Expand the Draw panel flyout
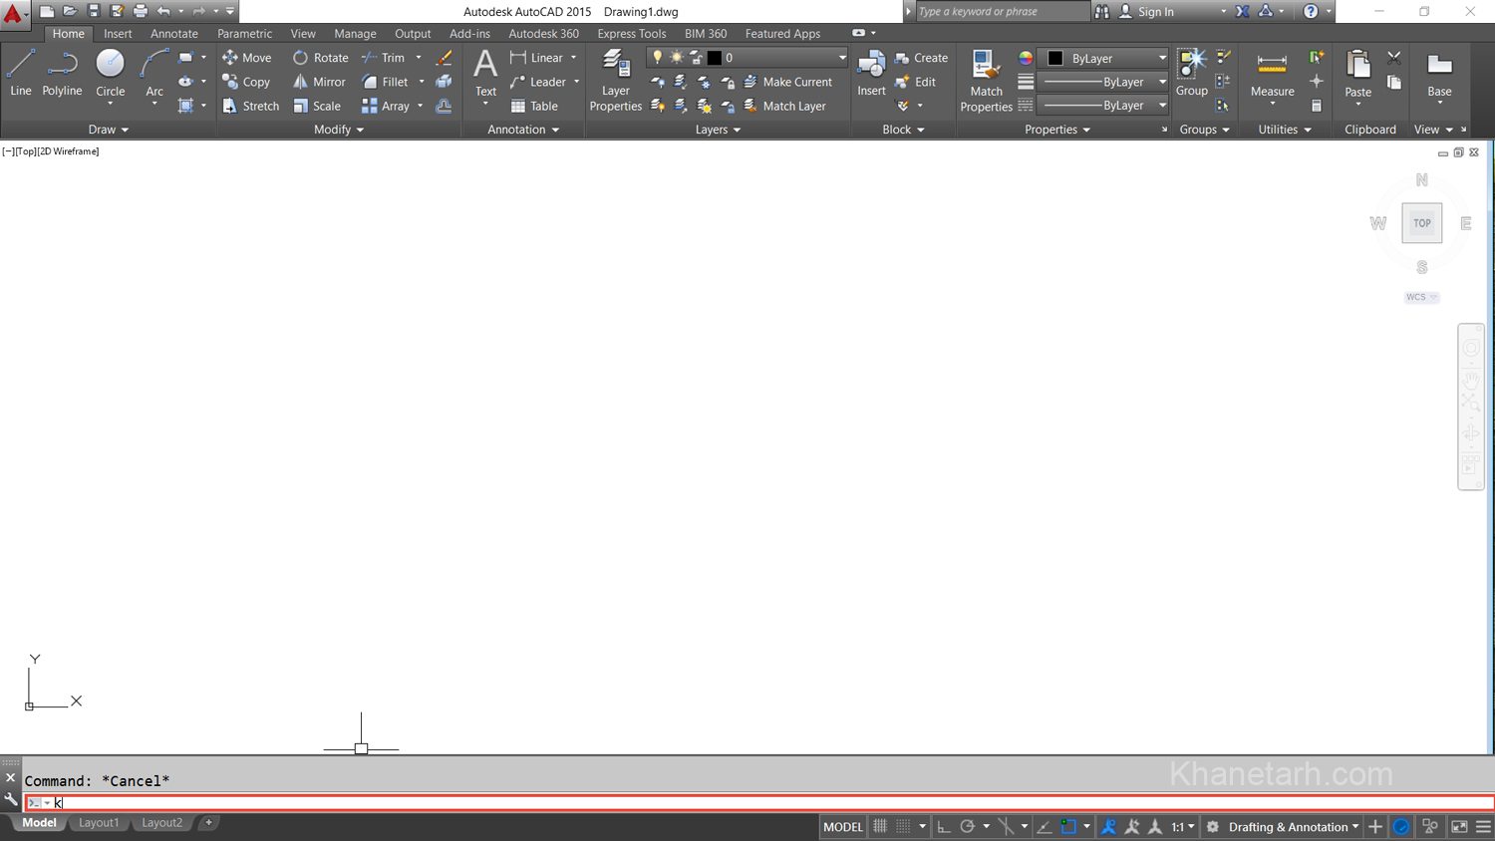 click(109, 130)
